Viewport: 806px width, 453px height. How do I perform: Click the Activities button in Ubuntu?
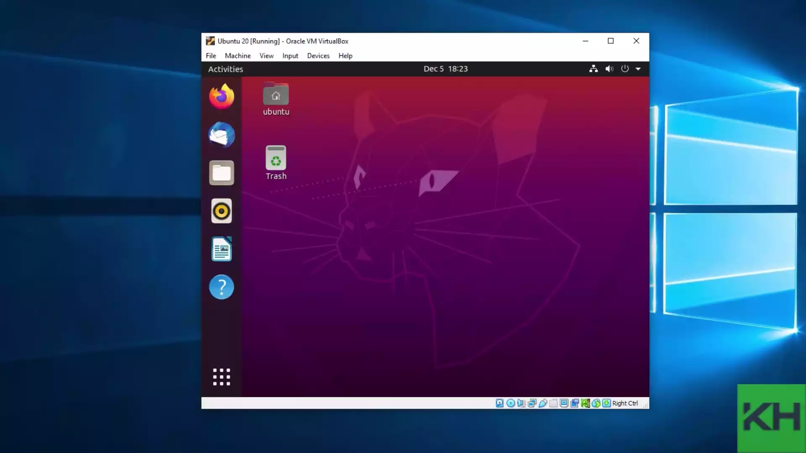point(225,69)
